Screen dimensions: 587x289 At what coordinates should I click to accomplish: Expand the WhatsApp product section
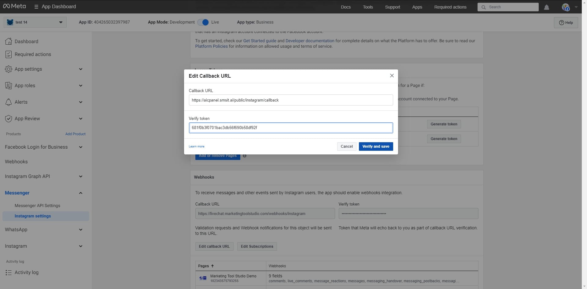80,230
